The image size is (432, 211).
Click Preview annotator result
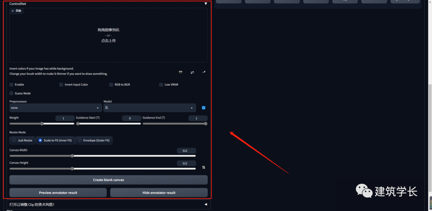point(58,193)
